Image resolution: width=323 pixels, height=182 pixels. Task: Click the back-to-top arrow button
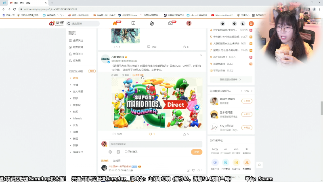(259, 165)
